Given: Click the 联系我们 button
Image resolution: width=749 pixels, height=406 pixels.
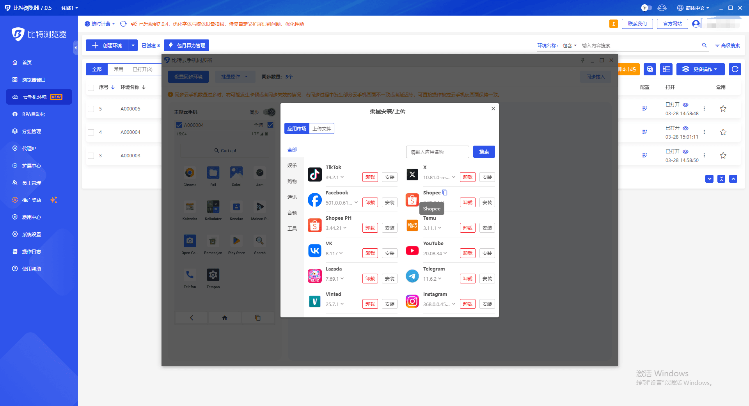Looking at the screenshot, I should [637, 24].
